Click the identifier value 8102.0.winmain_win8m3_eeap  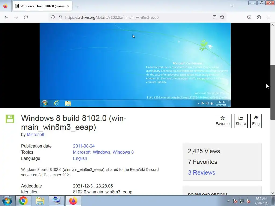click(102, 192)
